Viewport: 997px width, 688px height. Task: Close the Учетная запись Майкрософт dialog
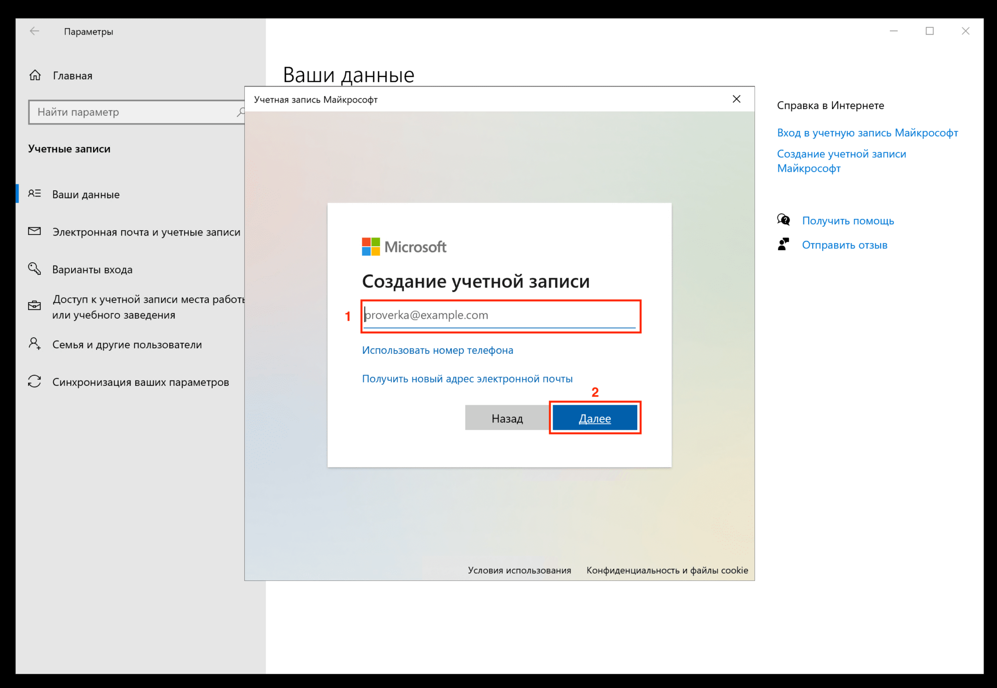click(x=737, y=99)
